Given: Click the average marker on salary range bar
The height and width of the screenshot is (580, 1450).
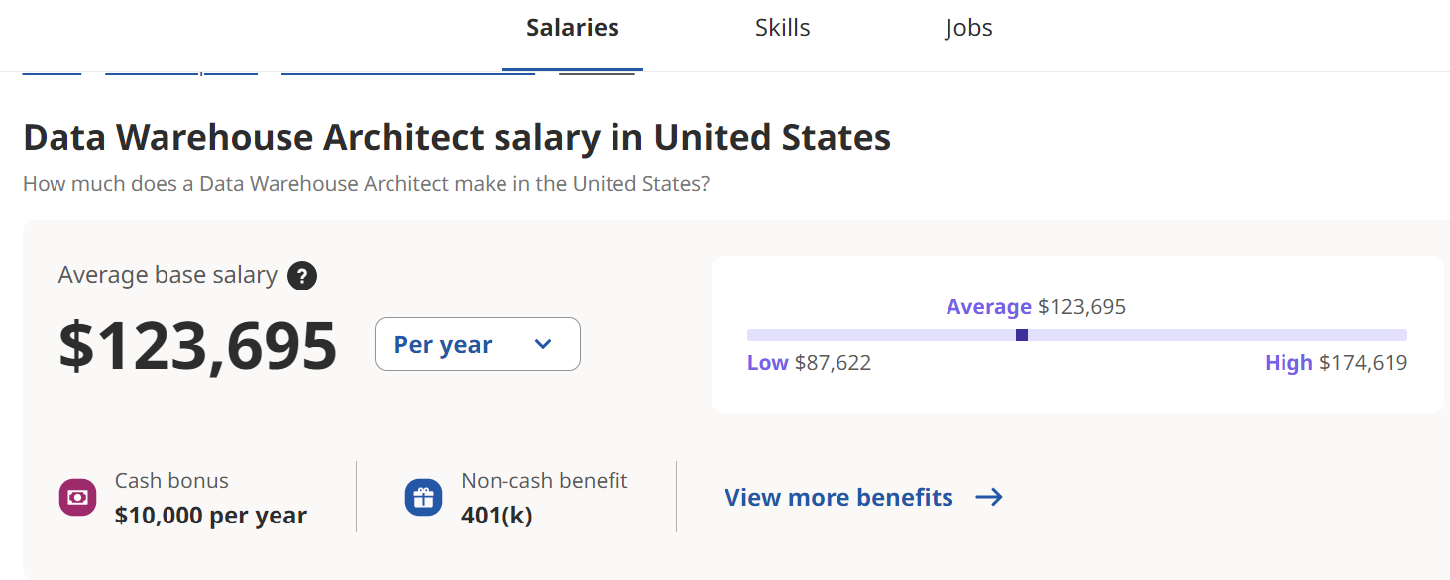Looking at the screenshot, I should [1022, 335].
